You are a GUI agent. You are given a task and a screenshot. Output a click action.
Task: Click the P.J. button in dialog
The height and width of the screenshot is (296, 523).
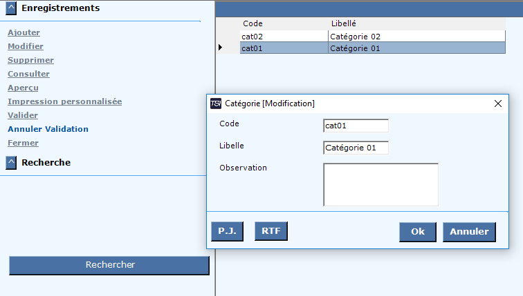tap(227, 231)
